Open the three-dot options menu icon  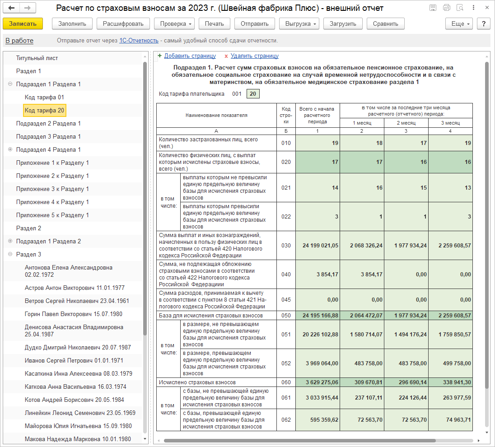click(x=474, y=8)
